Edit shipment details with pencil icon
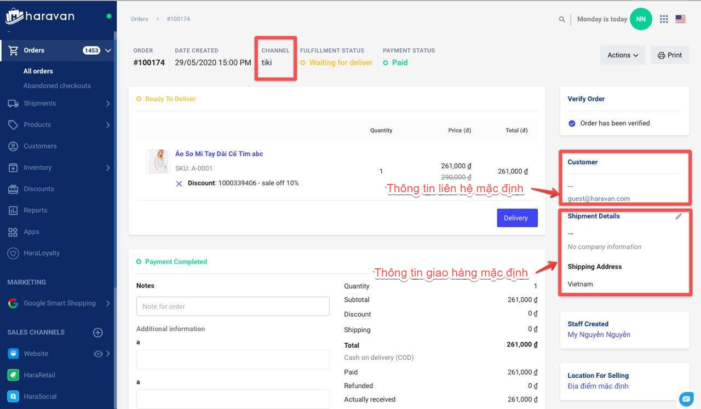Viewport: 701px width, 409px height. pyautogui.click(x=679, y=216)
